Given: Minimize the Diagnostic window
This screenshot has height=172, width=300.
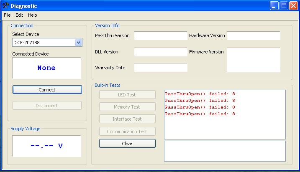Looking at the screenshot, I should coord(274,6).
